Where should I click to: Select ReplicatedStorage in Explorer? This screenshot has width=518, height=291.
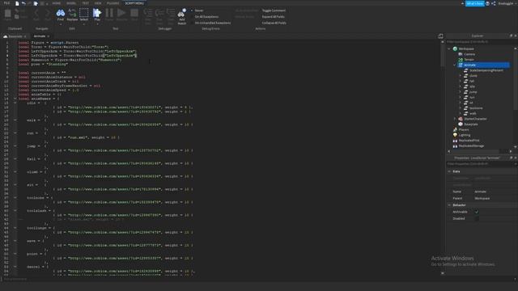pos(471,145)
